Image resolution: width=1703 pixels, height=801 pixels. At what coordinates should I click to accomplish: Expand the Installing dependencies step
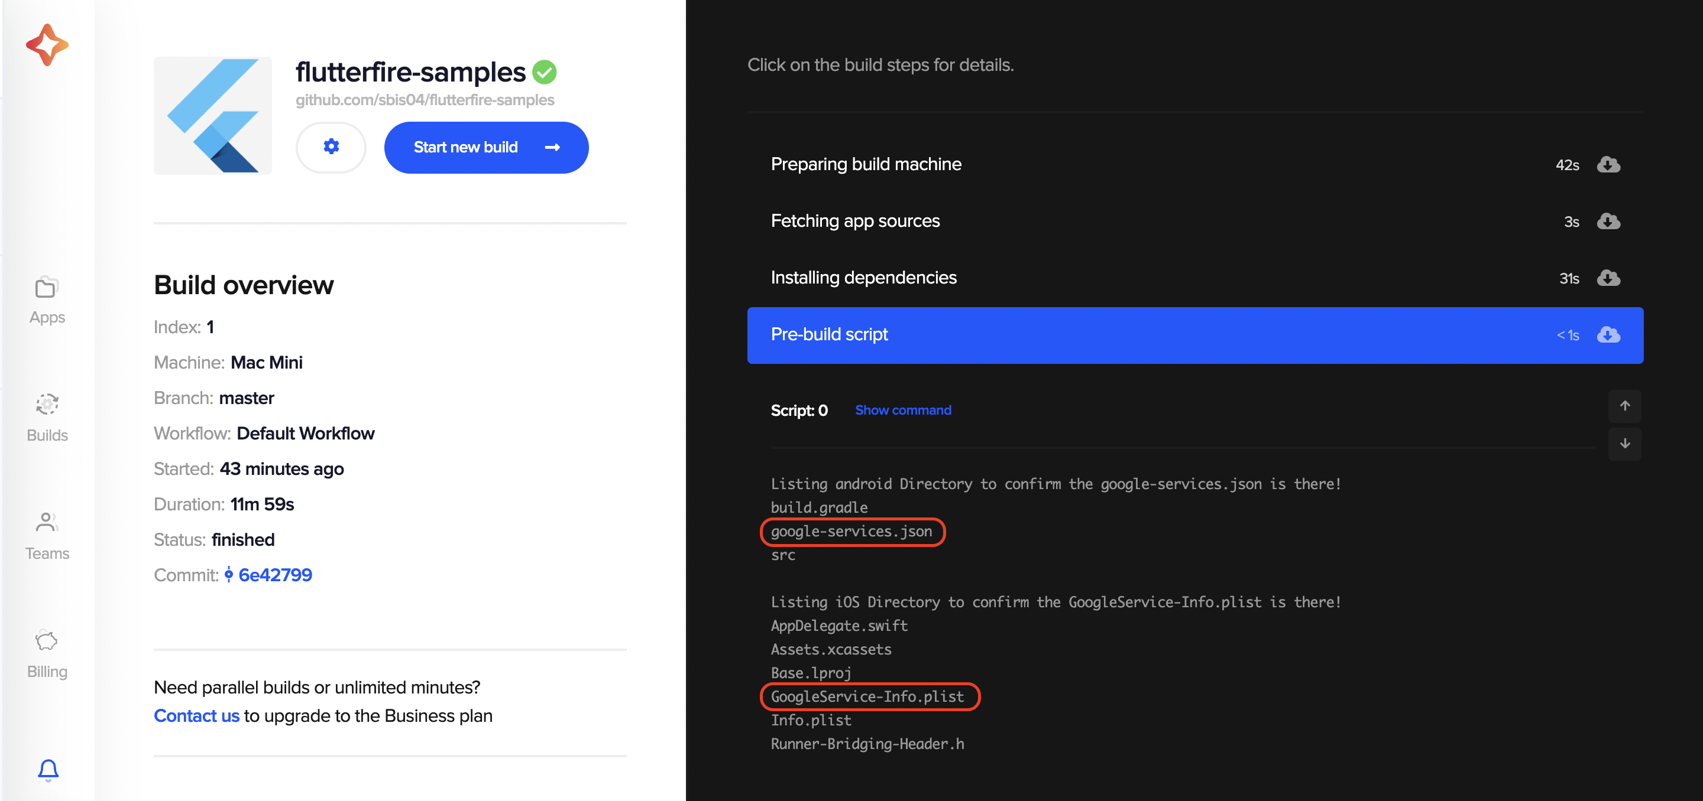tap(1194, 278)
